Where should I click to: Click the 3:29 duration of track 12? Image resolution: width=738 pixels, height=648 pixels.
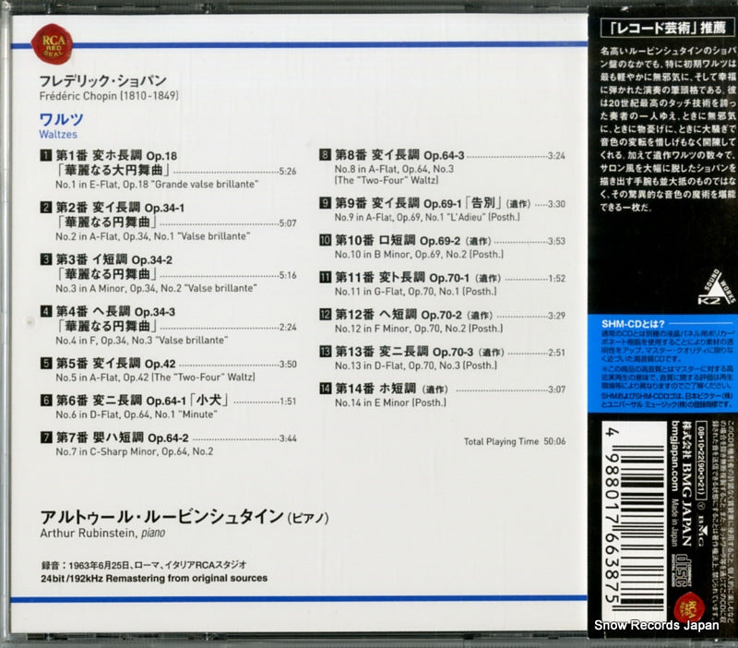(556, 316)
